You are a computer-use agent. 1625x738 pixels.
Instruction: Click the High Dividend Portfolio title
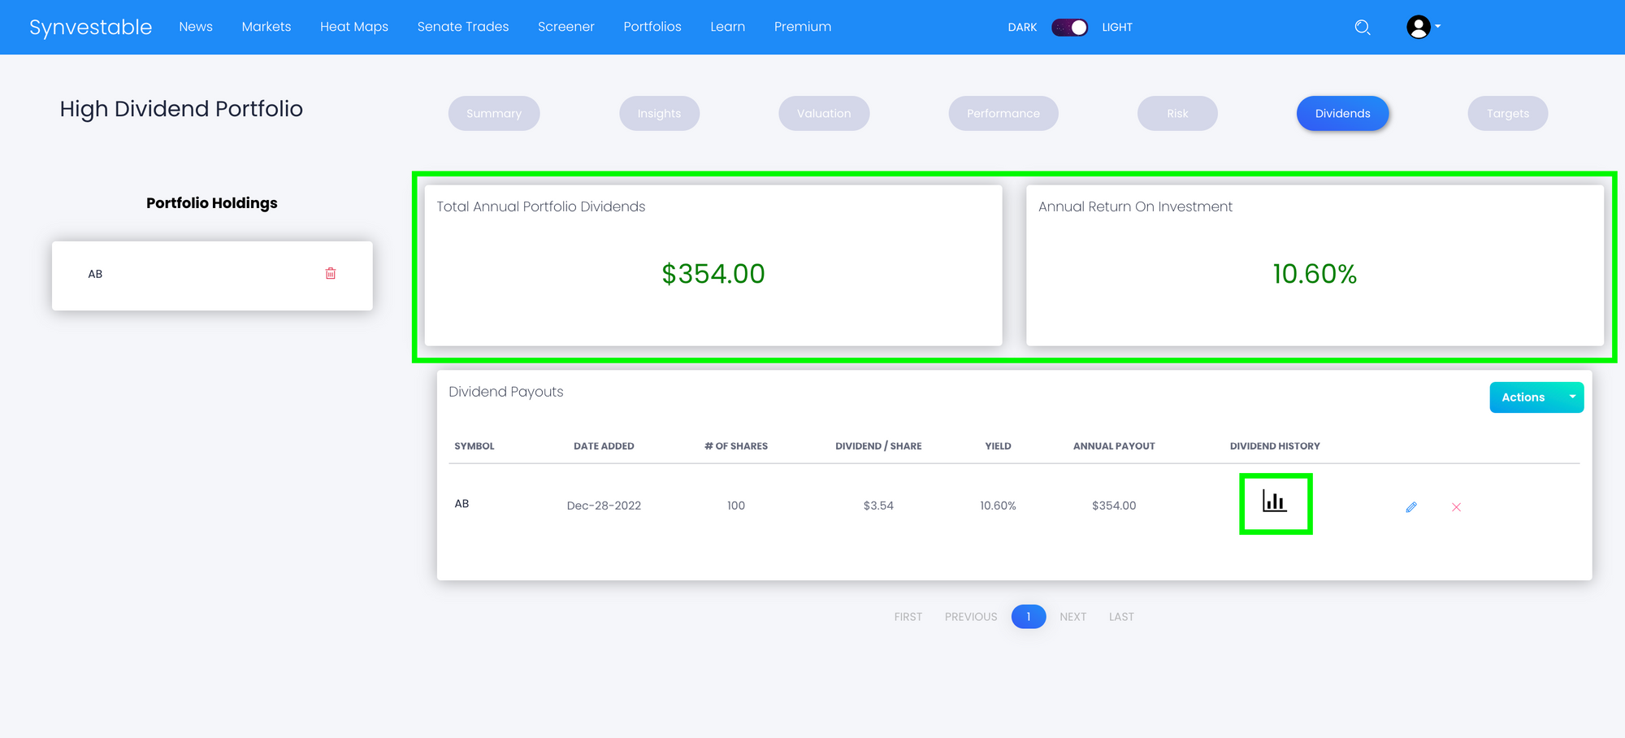[x=181, y=109]
